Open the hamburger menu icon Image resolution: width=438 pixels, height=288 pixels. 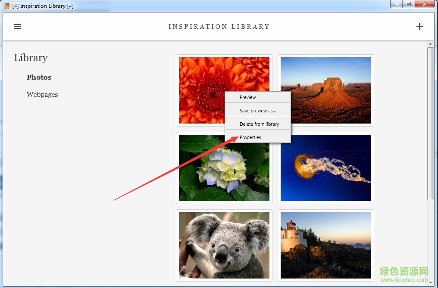(x=17, y=26)
